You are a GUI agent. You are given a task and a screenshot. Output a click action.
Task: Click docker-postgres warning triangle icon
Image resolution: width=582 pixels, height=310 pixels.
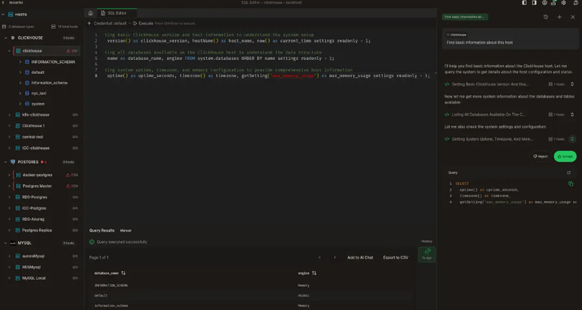[68, 174]
